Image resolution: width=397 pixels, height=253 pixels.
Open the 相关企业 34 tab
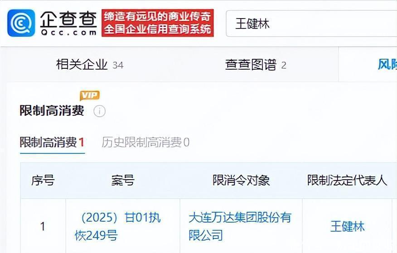(x=90, y=65)
